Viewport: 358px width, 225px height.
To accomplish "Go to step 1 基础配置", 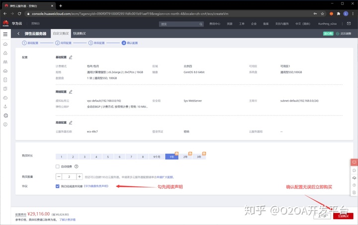I will coord(30,43).
